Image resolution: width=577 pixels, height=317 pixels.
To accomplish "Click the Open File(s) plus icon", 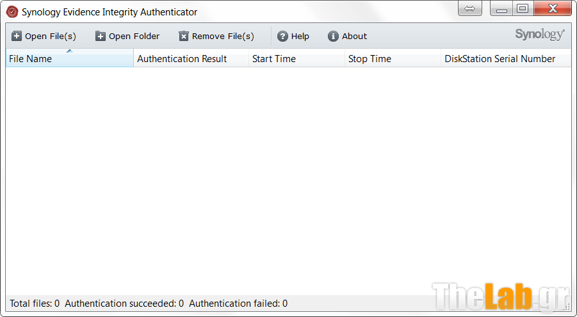I will pos(17,37).
